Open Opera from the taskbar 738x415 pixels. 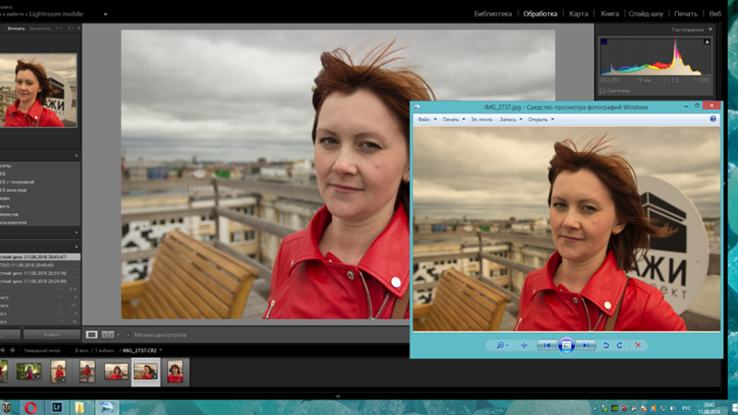pos(31,408)
